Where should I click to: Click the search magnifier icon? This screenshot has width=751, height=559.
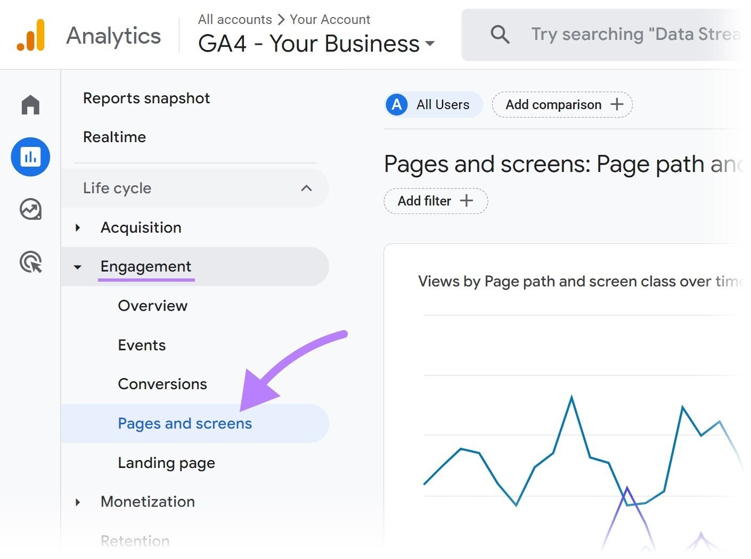coord(500,34)
